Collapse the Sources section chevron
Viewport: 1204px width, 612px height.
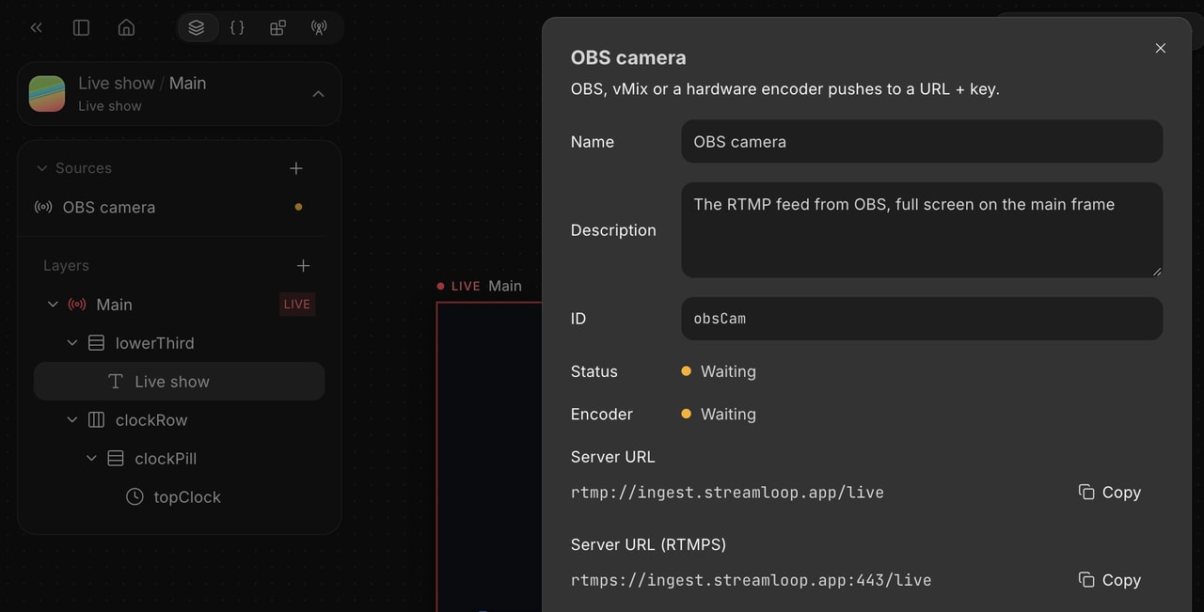click(41, 168)
